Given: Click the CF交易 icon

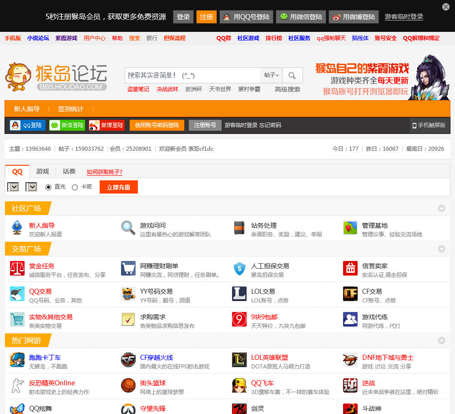Looking at the screenshot, I should click(350, 294).
